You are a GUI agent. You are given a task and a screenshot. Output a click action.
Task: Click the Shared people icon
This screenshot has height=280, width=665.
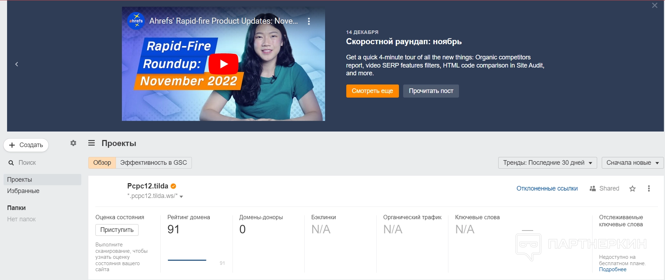(x=593, y=188)
